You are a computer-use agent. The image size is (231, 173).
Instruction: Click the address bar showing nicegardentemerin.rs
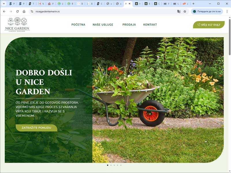[101, 12]
